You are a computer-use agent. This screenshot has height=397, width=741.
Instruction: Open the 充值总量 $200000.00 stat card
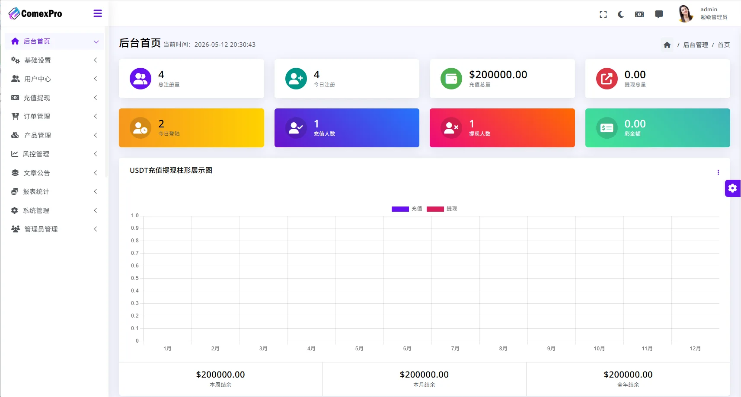tap(502, 79)
